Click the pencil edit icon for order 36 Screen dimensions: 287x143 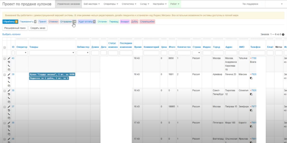tap(9, 123)
